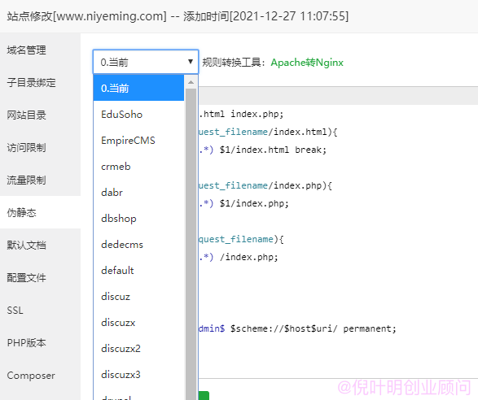Screen dimensions: 478x400
Task: Click the '.html index.php;' code line
Action: (241, 114)
